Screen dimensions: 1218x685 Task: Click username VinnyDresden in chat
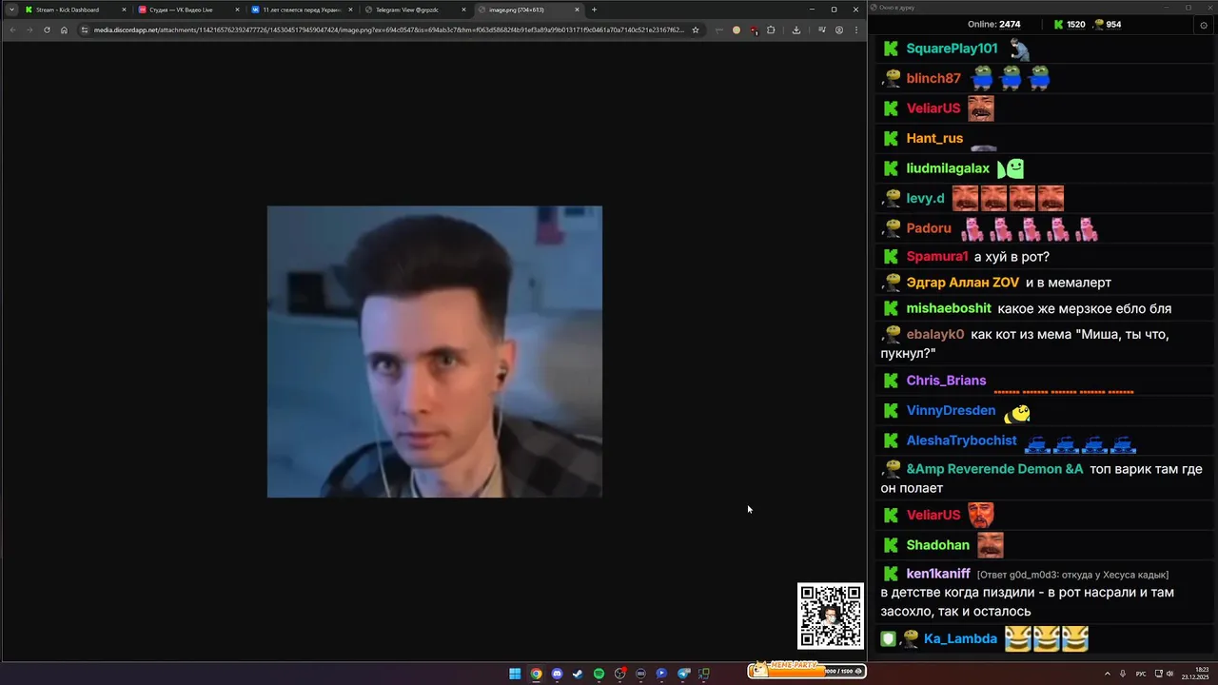point(951,411)
